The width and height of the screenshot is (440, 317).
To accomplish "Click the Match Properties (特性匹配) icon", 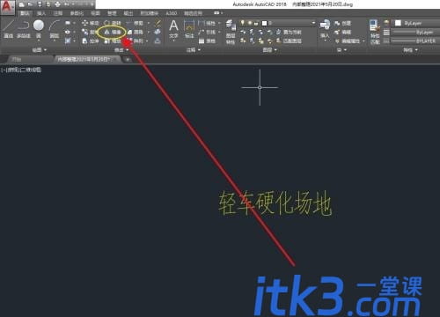I will [375, 32].
